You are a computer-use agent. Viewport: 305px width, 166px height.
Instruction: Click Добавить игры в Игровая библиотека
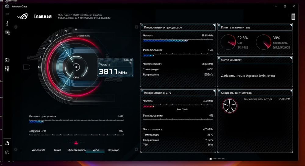pos(248,76)
